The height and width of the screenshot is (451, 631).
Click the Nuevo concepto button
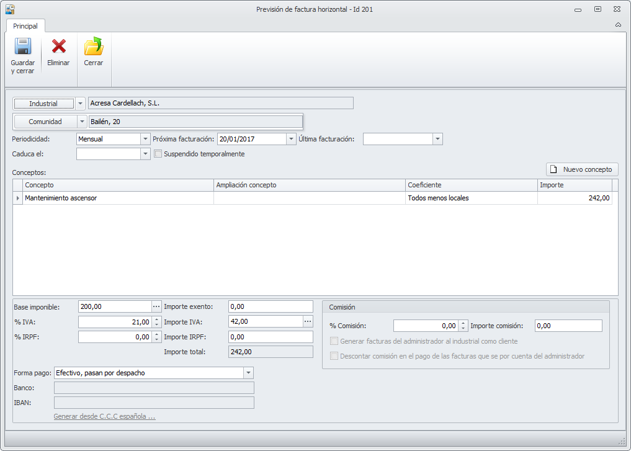pos(582,169)
